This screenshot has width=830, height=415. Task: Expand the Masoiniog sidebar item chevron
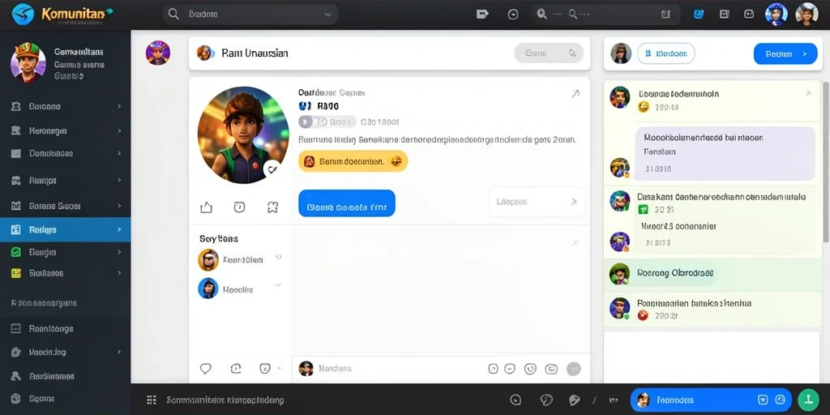pyautogui.click(x=119, y=352)
